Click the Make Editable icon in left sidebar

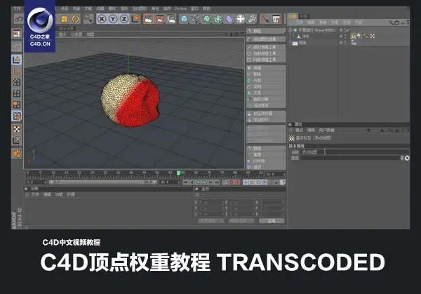pyautogui.click(x=17, y=47)
